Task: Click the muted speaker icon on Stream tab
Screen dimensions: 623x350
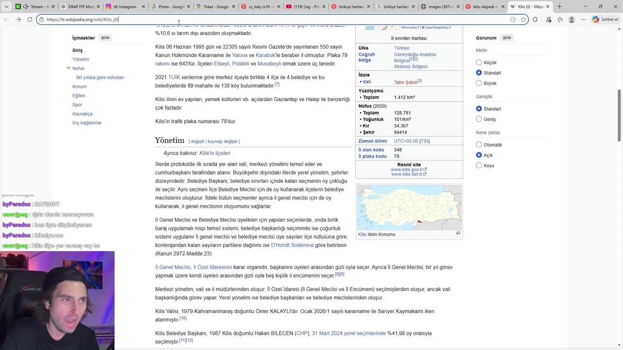Action: [25, 7]
